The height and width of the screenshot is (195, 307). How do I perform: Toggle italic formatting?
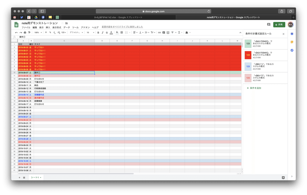point(102,32)
